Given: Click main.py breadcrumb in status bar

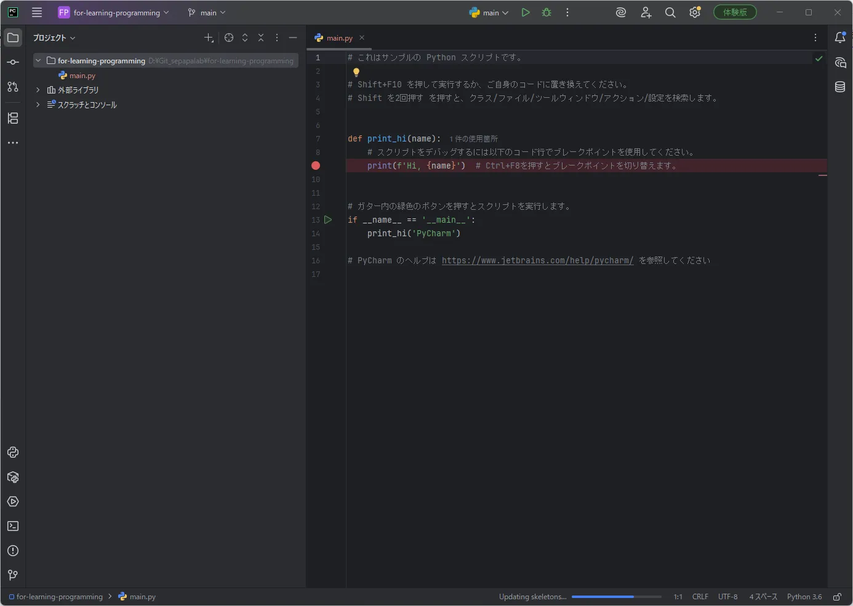Looking at the screenshot, I should [x=137, y=597].
